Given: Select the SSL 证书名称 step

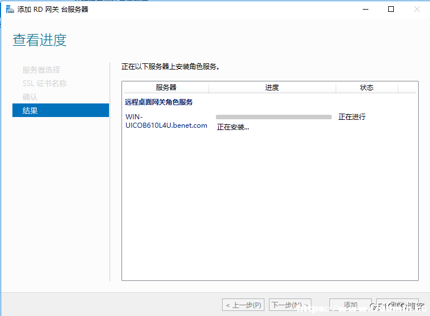Looking at the screenshot, I should click(45, 83).
